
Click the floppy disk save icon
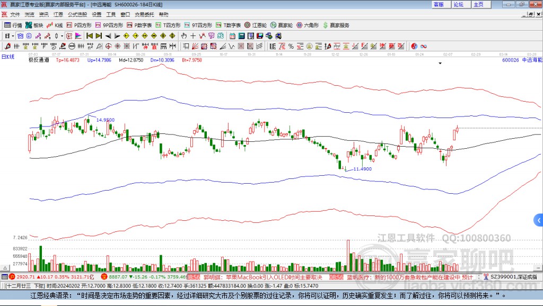pyautogui.click(x=259, y=36)
